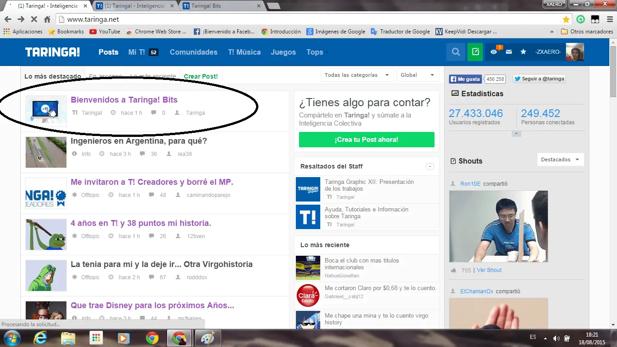Open the colorful grid app on taskbar

click(x=96, y=338)
